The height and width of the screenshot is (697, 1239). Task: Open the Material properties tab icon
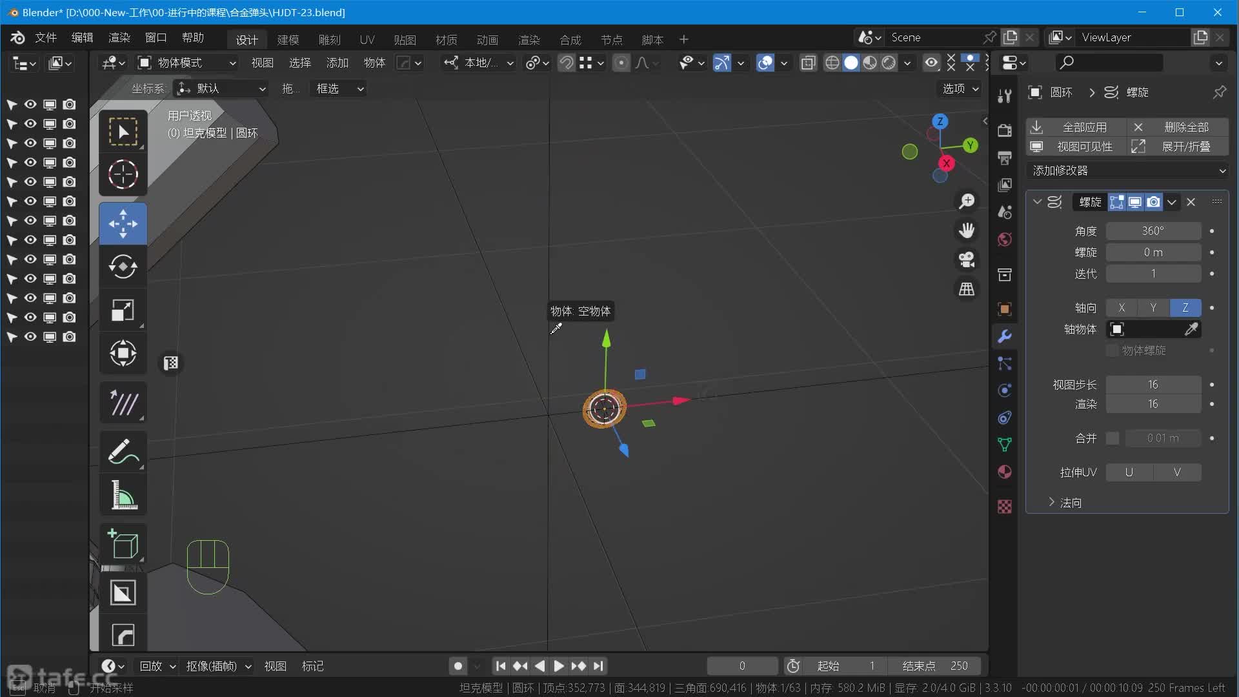[x=1004, y=472]
